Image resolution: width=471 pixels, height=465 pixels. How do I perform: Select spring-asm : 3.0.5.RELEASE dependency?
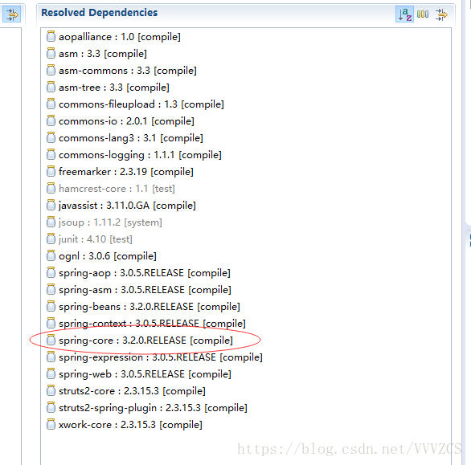coord(139,290)
